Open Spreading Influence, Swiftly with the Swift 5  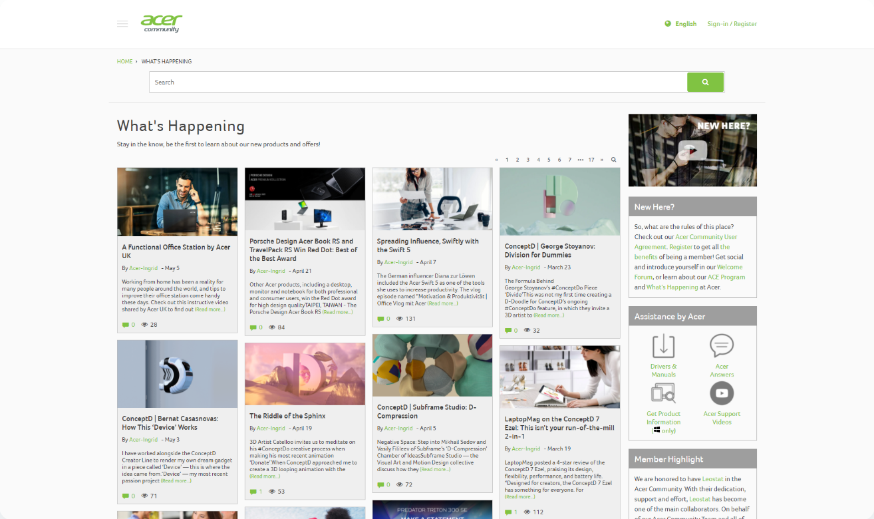pyautogui.click(x=428, y=246)
